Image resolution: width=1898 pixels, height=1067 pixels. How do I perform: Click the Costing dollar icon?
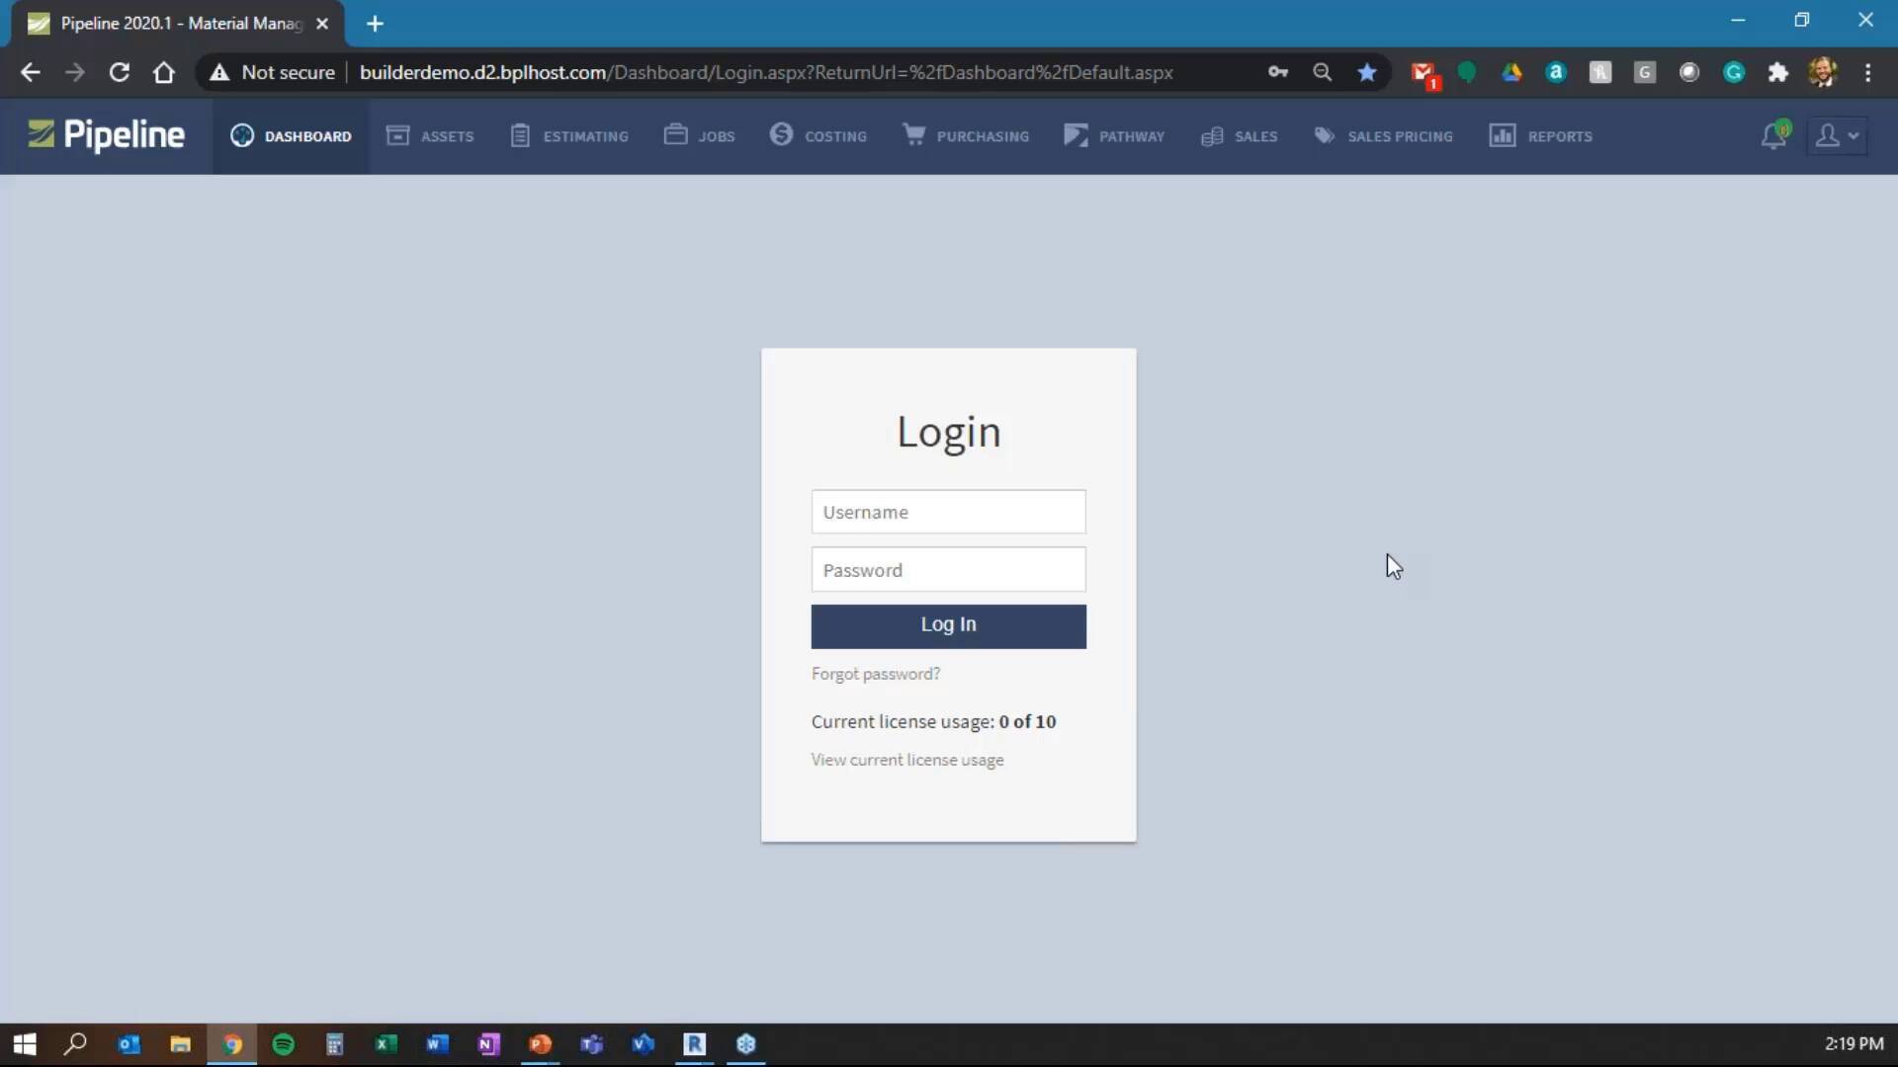tap(781, 135)
